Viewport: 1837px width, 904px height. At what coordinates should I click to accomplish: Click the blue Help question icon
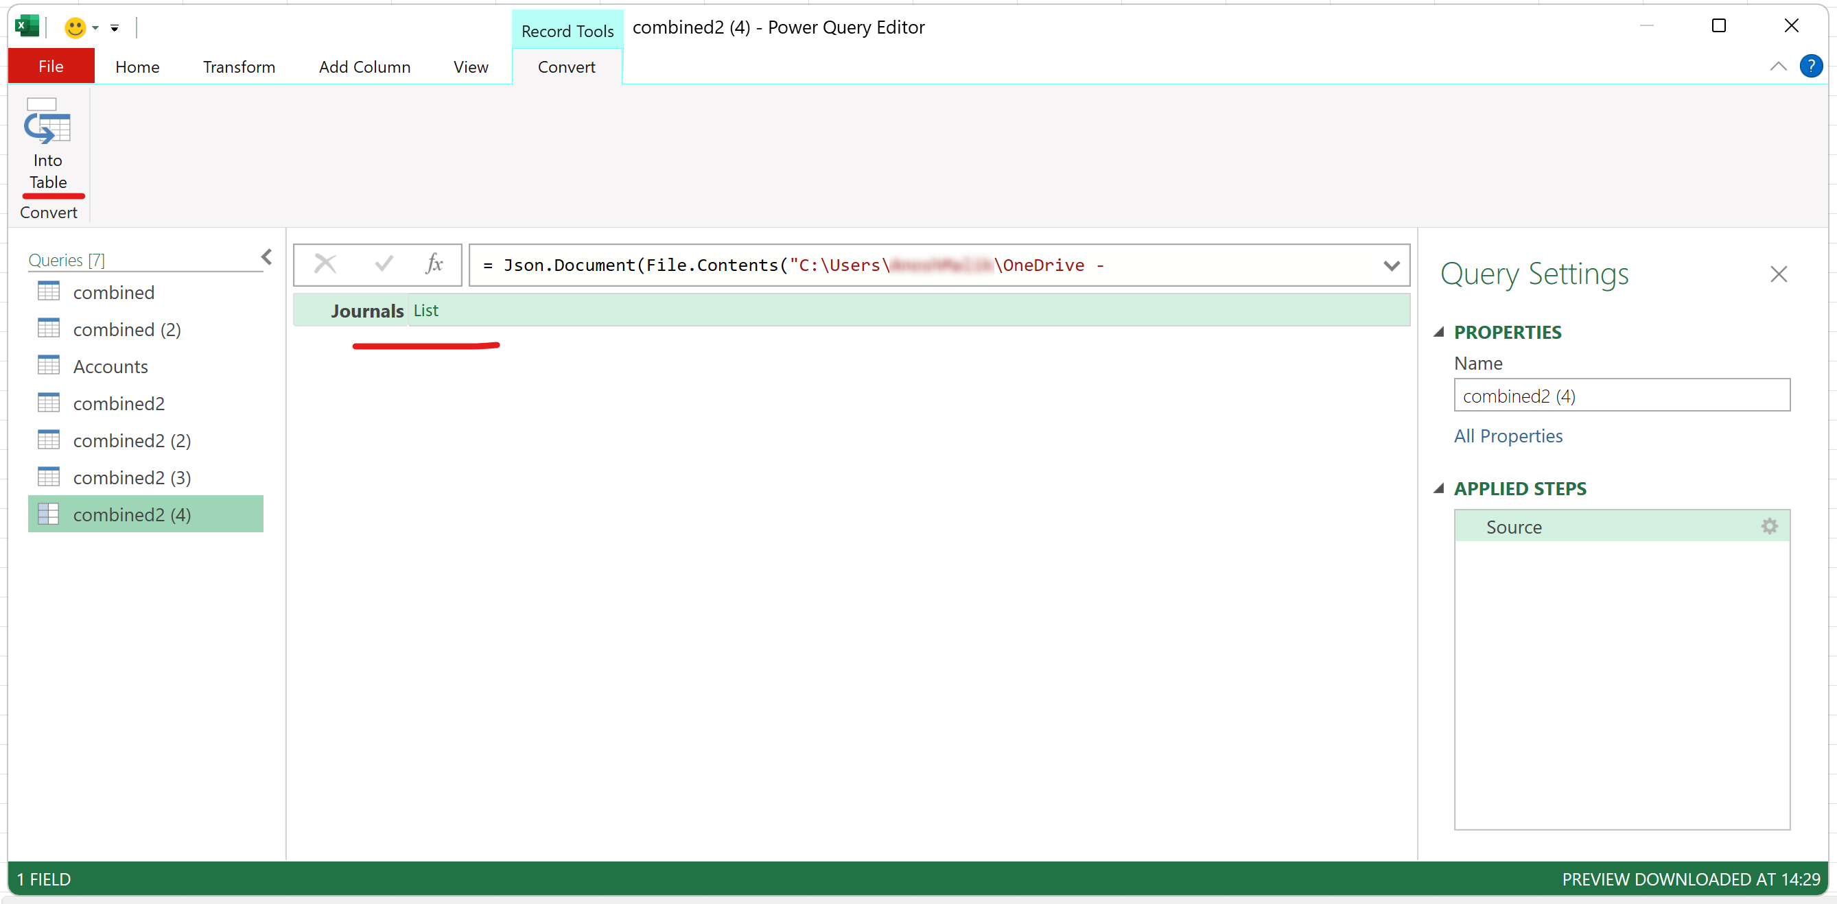pyautogui.click(x=1811, y=67)
